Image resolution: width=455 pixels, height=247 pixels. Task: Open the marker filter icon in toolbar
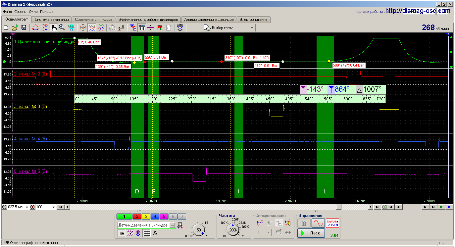[x=133, y=28]
